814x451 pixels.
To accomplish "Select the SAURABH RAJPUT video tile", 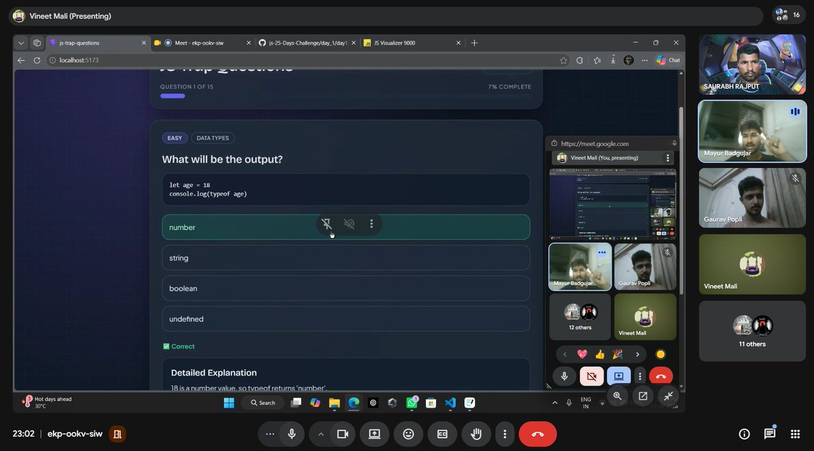I will point(752,64).
